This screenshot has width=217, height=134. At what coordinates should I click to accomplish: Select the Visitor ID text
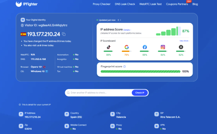pos(46,25)
